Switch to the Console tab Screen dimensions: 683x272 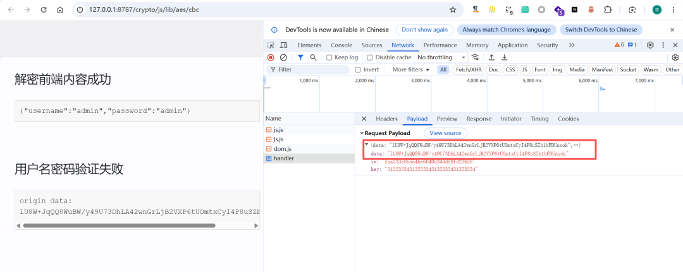341,45
